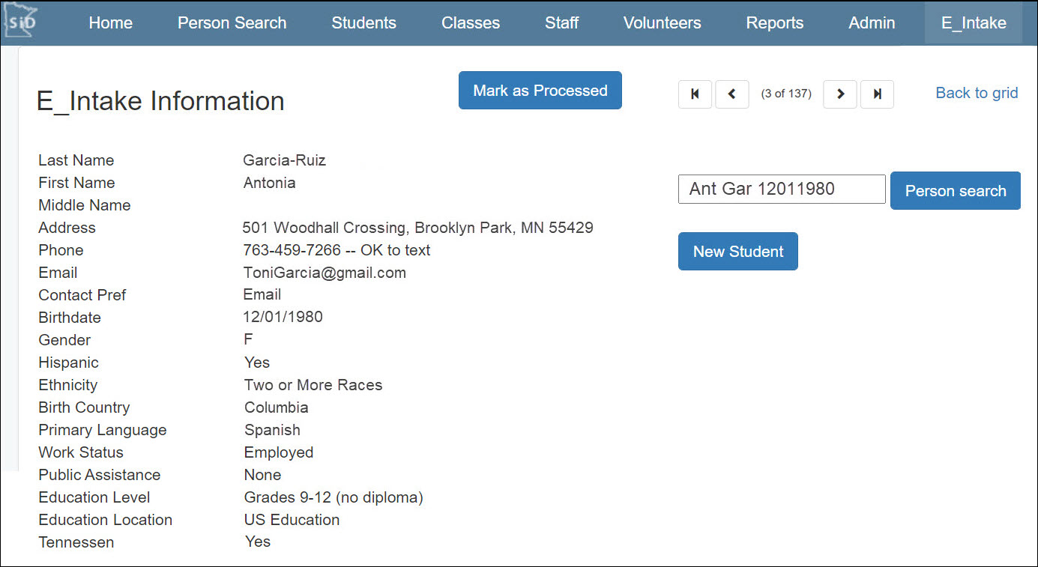
Task: Click the record counter showing 3 of 137
Action: click(785, 94)
